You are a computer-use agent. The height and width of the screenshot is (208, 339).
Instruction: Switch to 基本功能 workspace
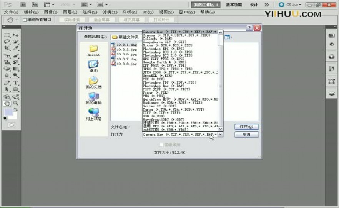tap(234, 5)
